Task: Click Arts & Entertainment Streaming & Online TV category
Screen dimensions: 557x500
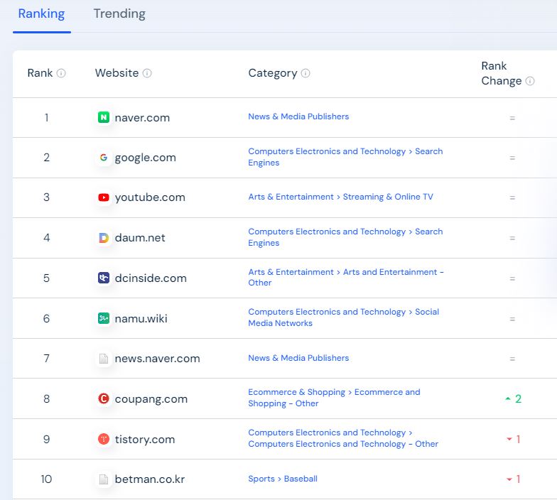Action: 341,197
